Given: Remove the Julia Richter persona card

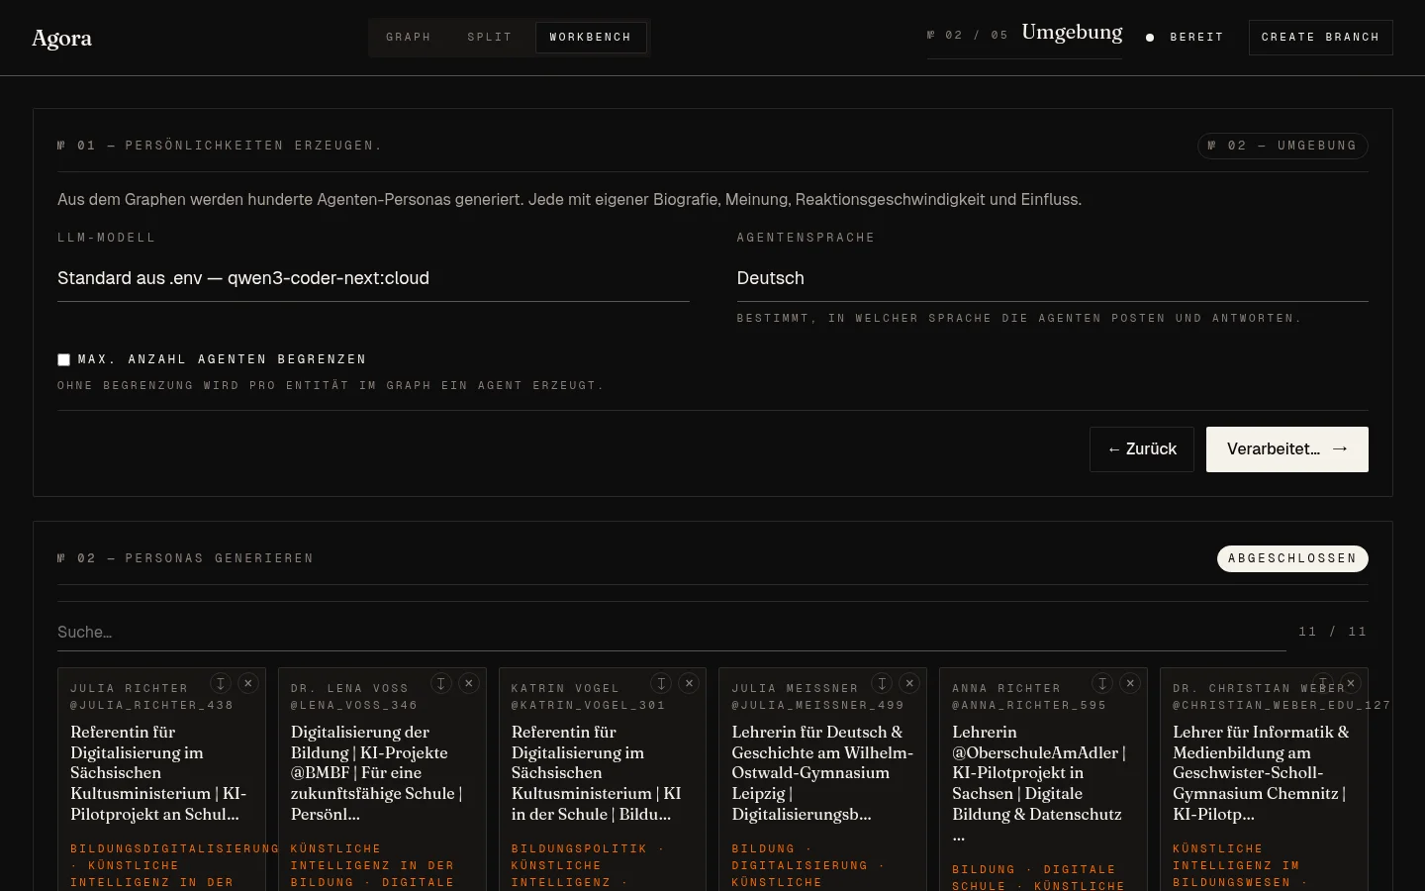Looking at the screenshot, I should (248, 683).
